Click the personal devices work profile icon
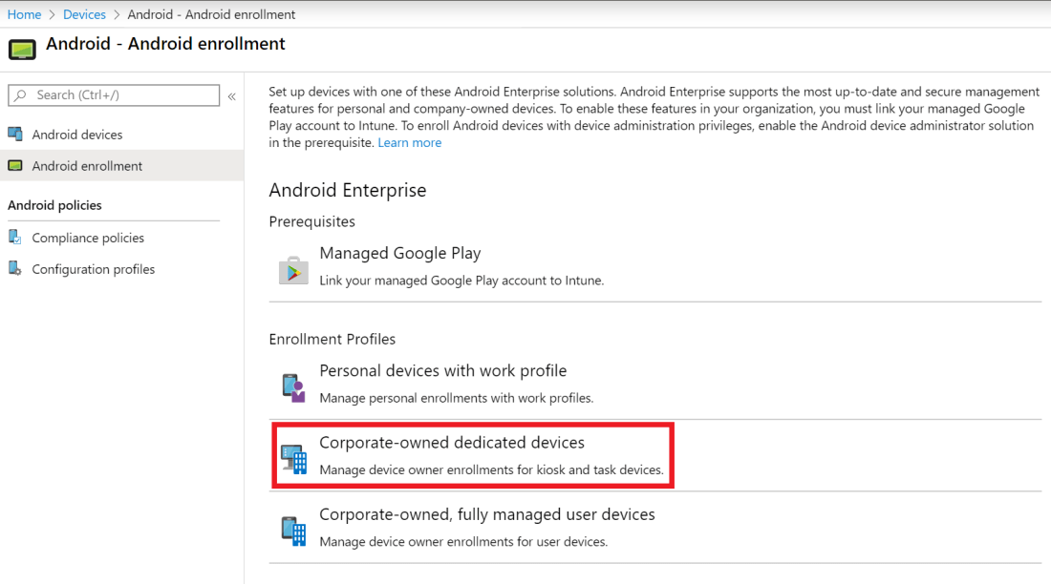 293,387
